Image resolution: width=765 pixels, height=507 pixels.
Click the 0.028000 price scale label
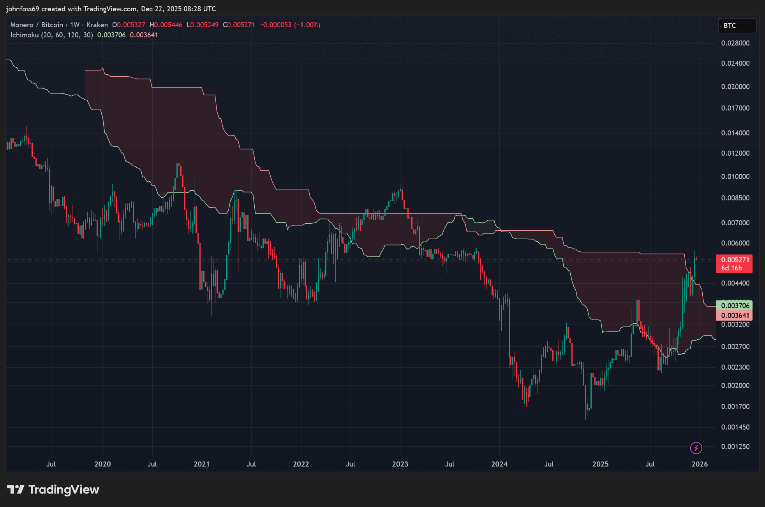(x=735, y=43)
